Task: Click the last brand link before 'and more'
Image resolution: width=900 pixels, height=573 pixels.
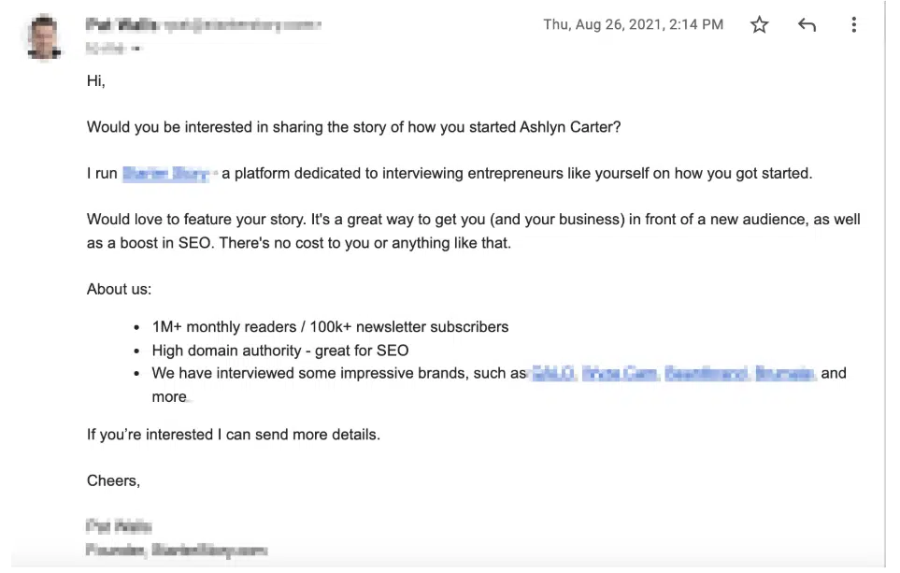Action: pos(785,372)
